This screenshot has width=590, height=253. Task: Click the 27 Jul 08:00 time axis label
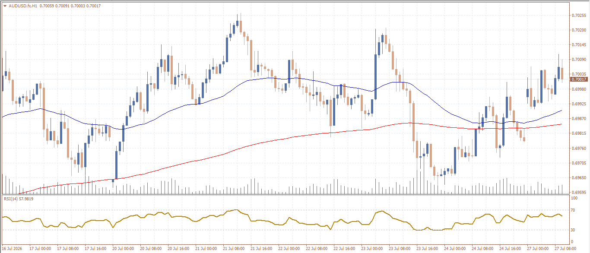[x=565, y=249]
